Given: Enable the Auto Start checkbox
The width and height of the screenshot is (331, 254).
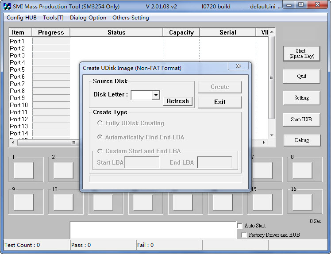Looking at the screenshot, I should coord(239,226).
